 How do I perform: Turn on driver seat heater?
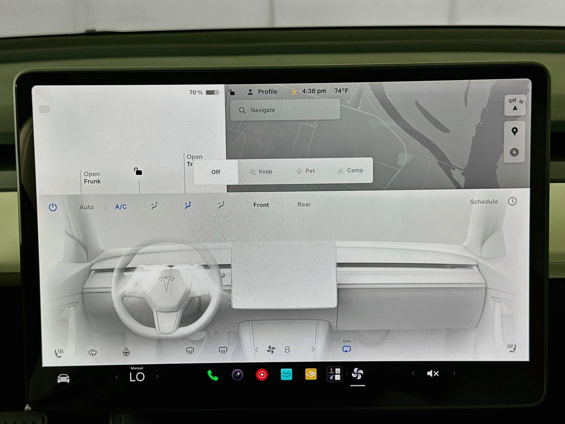(x=59, y=353)
